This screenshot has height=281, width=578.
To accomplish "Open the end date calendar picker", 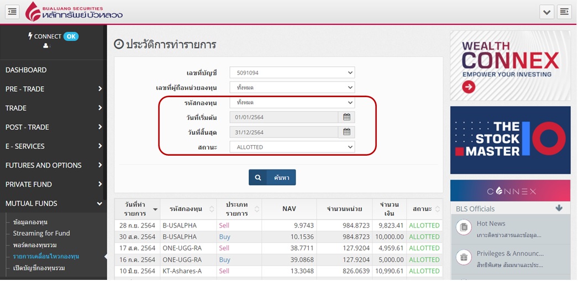I will pyautogui.click(x=346, y=132).
